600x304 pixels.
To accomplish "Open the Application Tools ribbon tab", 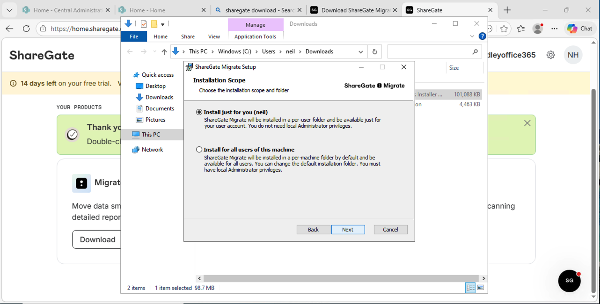I will [x=256, y=36].
